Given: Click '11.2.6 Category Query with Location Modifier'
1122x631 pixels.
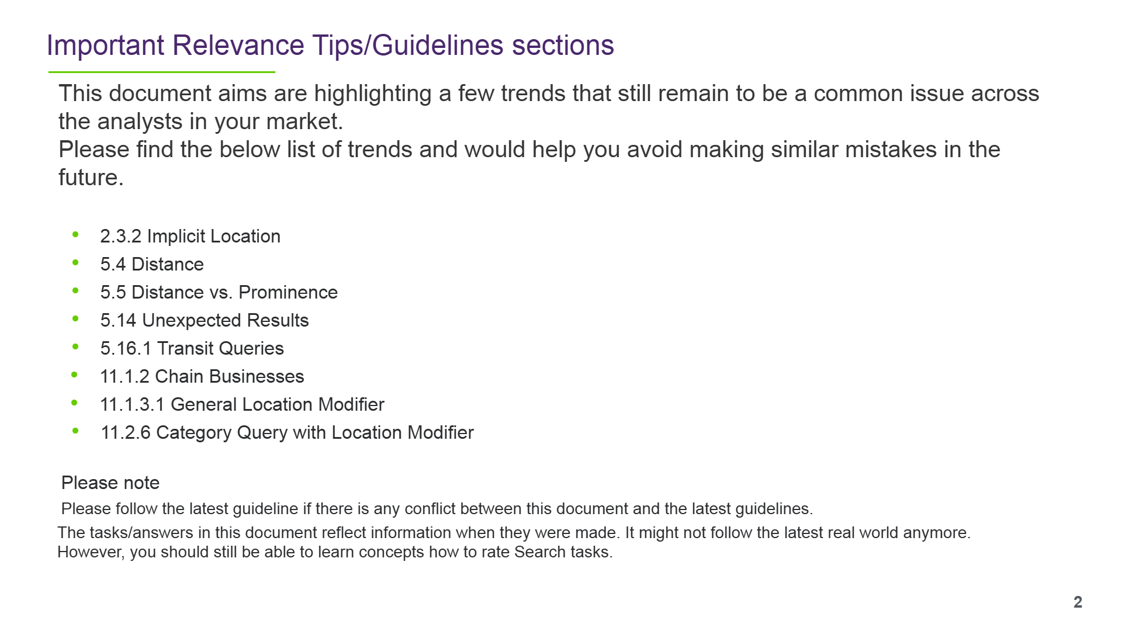Looking at the screenshot, I should coord(287,433).
